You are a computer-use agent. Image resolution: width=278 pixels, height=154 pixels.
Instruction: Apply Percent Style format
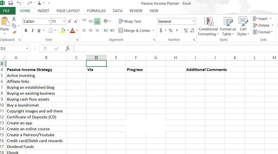click(171, 30)
